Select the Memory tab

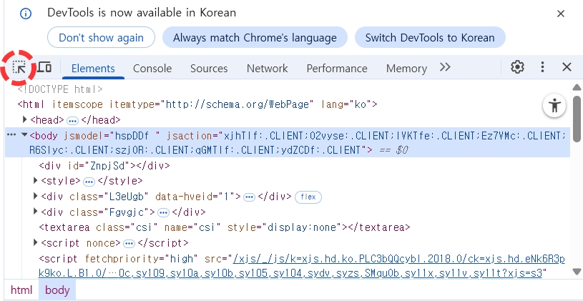click(x=406, y=69)
